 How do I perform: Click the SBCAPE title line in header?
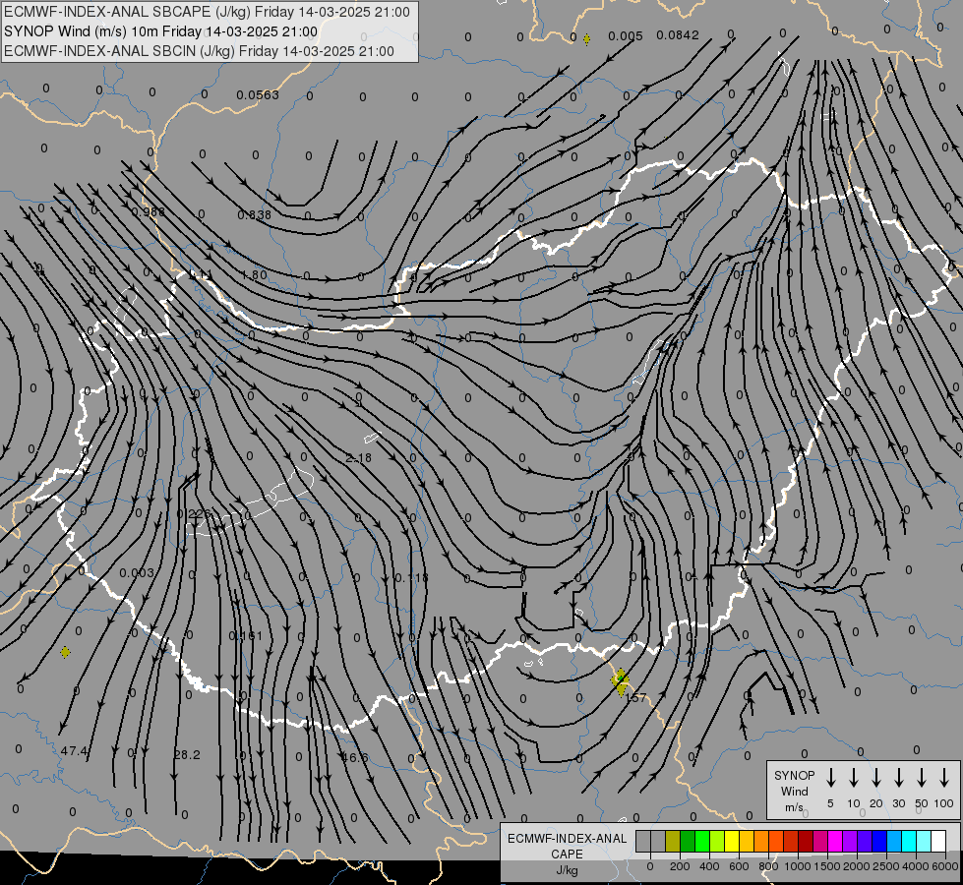[x=207, y=12]
